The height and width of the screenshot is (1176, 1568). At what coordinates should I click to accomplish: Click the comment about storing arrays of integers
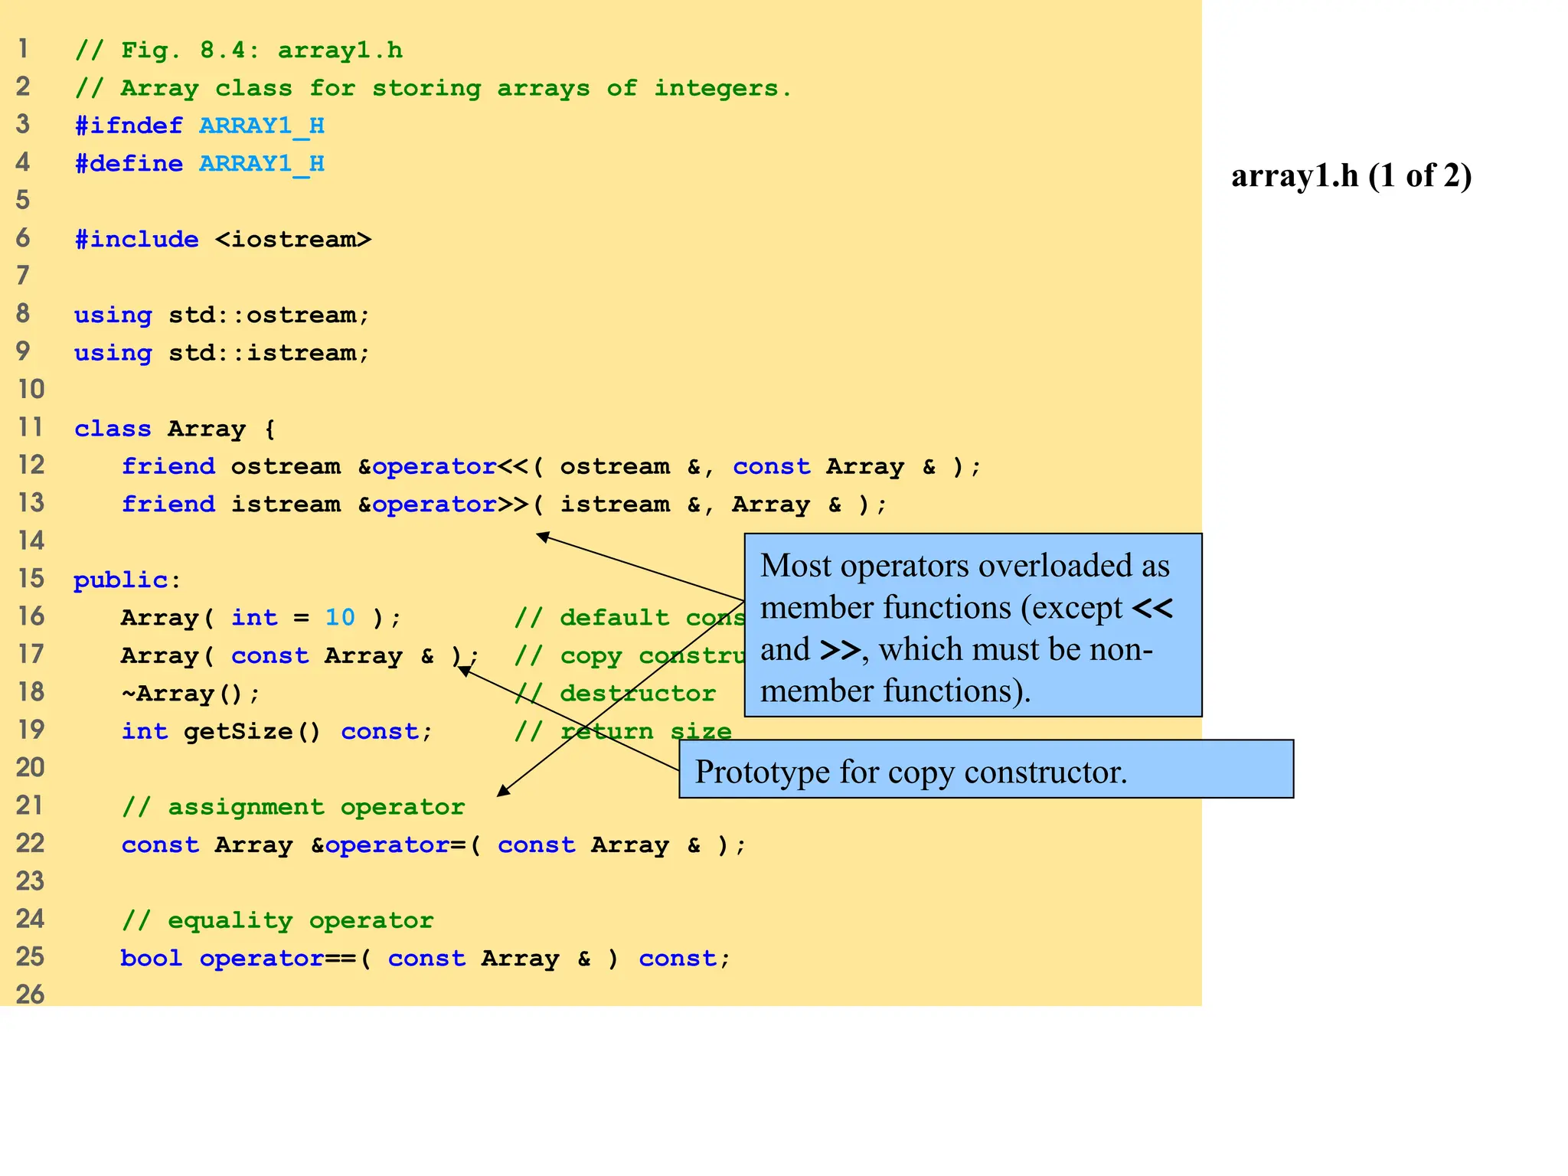tap(433, 88)
